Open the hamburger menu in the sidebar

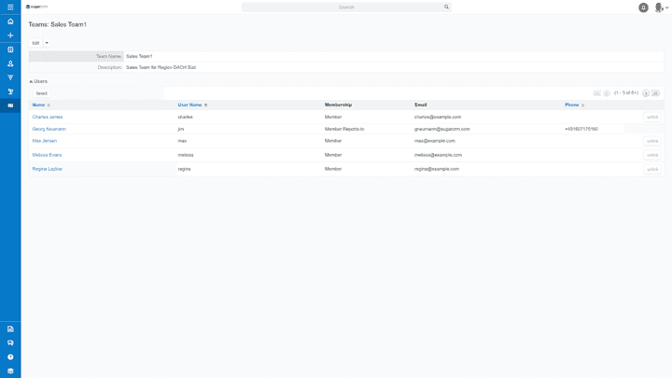pos(10,7)
